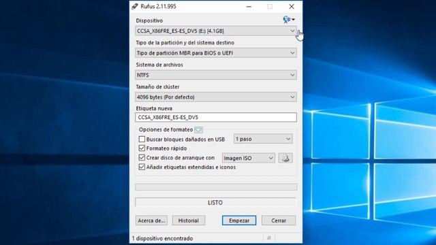Click the hash checksum icon in status bar
The width and height of the screenshot is (436, 245).
(269, 238)
